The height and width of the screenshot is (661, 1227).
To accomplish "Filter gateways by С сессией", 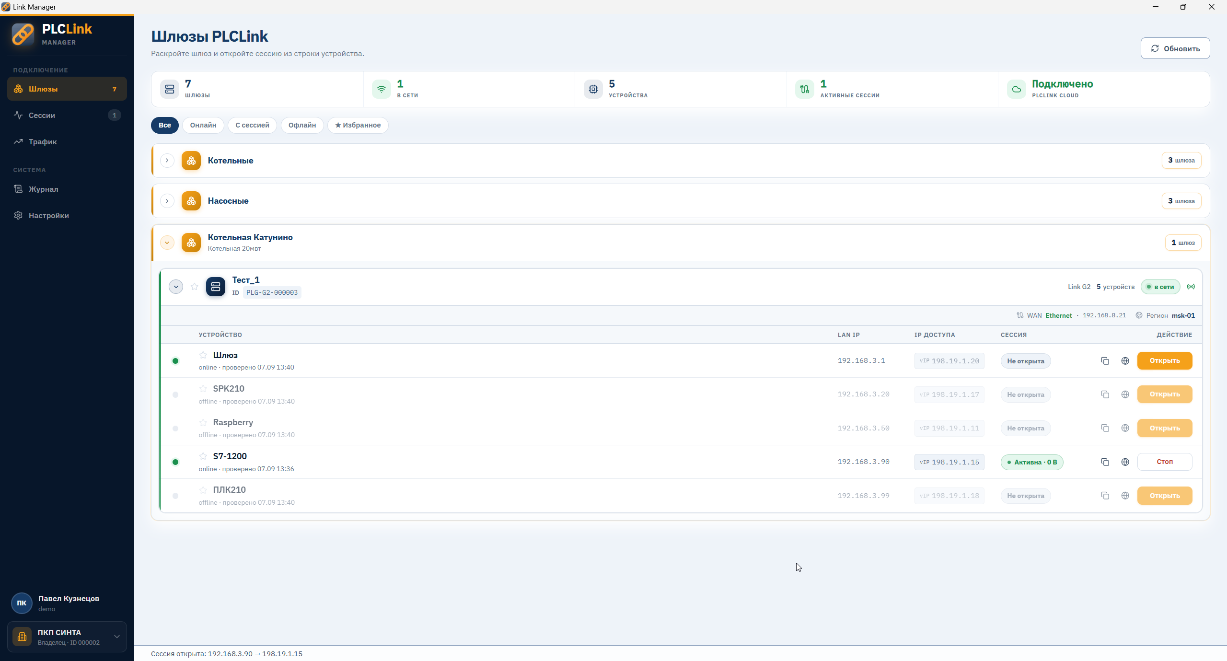I will pos(252,125).
